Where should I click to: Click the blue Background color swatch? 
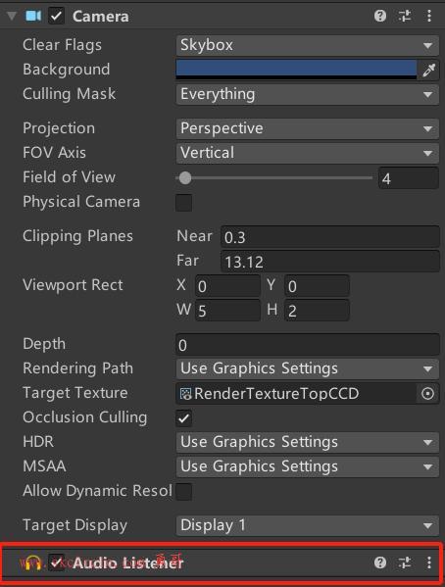(296, 70)
